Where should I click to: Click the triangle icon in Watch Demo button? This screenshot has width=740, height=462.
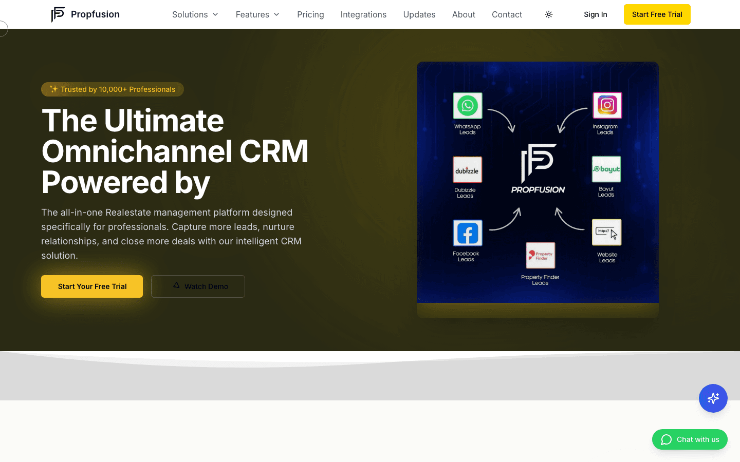click(x=176, y=285)
